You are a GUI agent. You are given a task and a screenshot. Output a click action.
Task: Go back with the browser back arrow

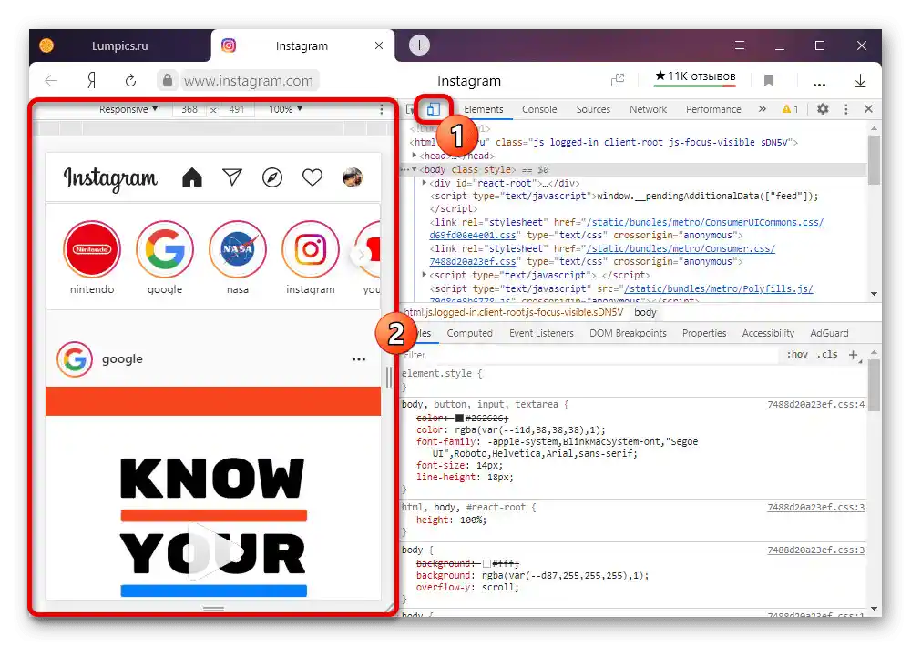pyautogui.click(x=51, y=80)
